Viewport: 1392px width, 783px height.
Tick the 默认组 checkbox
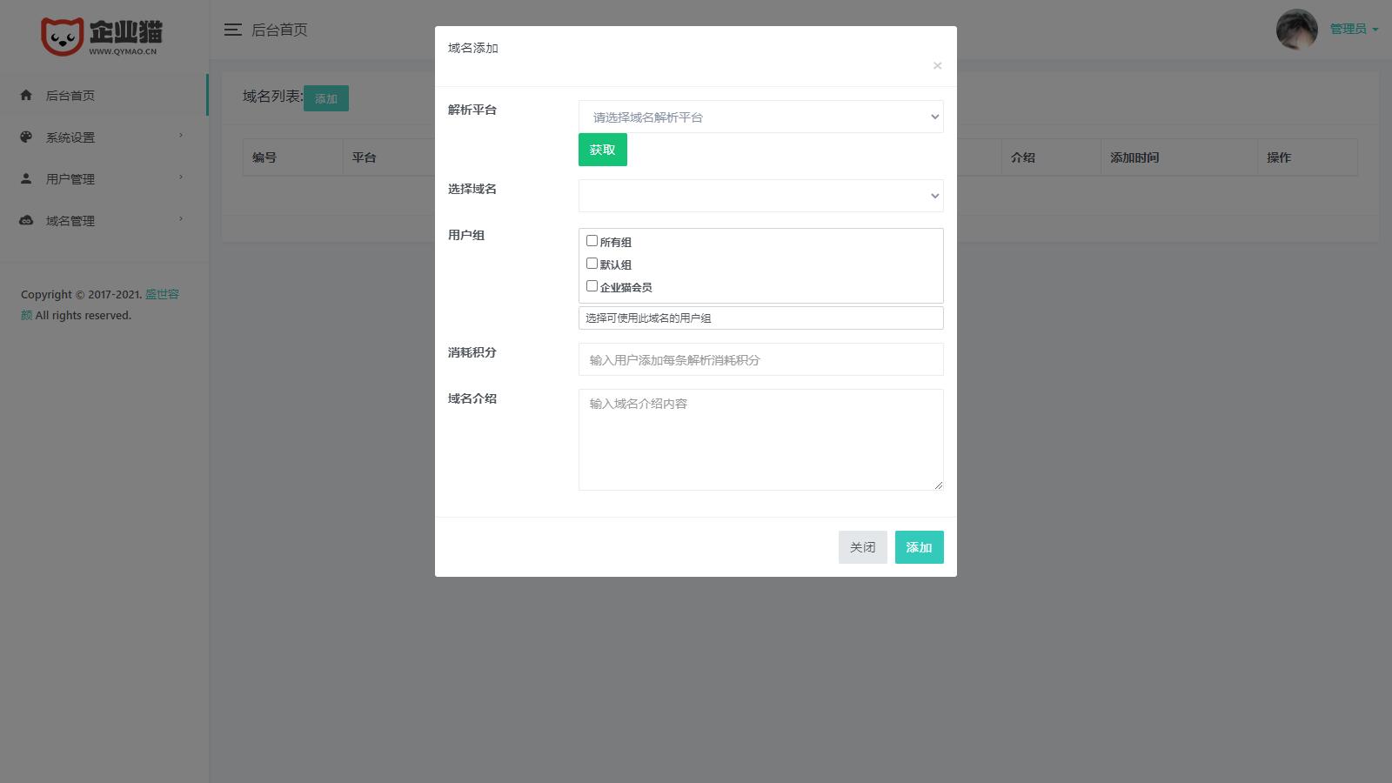pyautogui.click(x=592, y=264)
